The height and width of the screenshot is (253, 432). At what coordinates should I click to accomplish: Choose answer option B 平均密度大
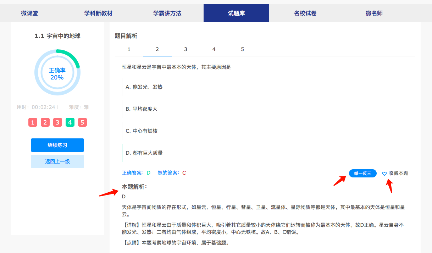pyautogui.click(x=236, y=109)
